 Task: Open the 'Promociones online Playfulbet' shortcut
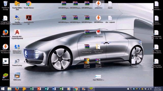point(156,63)
